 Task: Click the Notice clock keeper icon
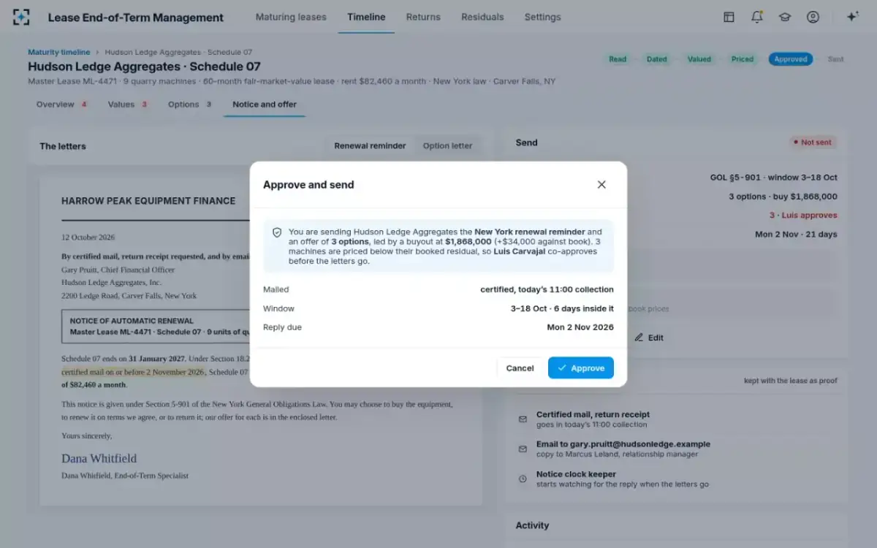point(523,479)
